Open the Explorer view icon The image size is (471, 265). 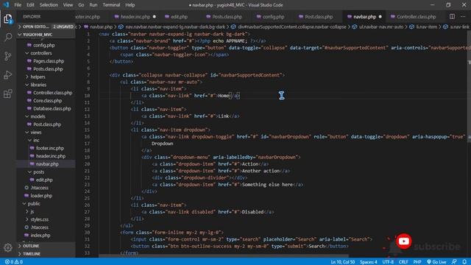[x=8, y=19]
